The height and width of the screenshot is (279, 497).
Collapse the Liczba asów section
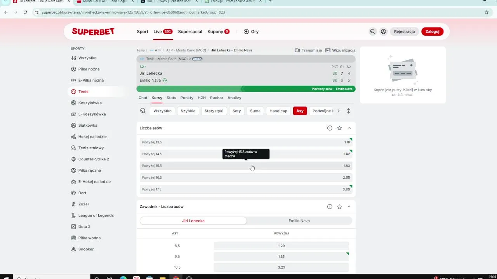click(x=349, y=128)
